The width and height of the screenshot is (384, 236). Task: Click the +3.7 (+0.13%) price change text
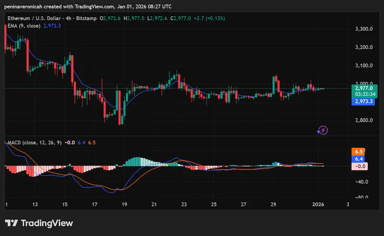208,18
